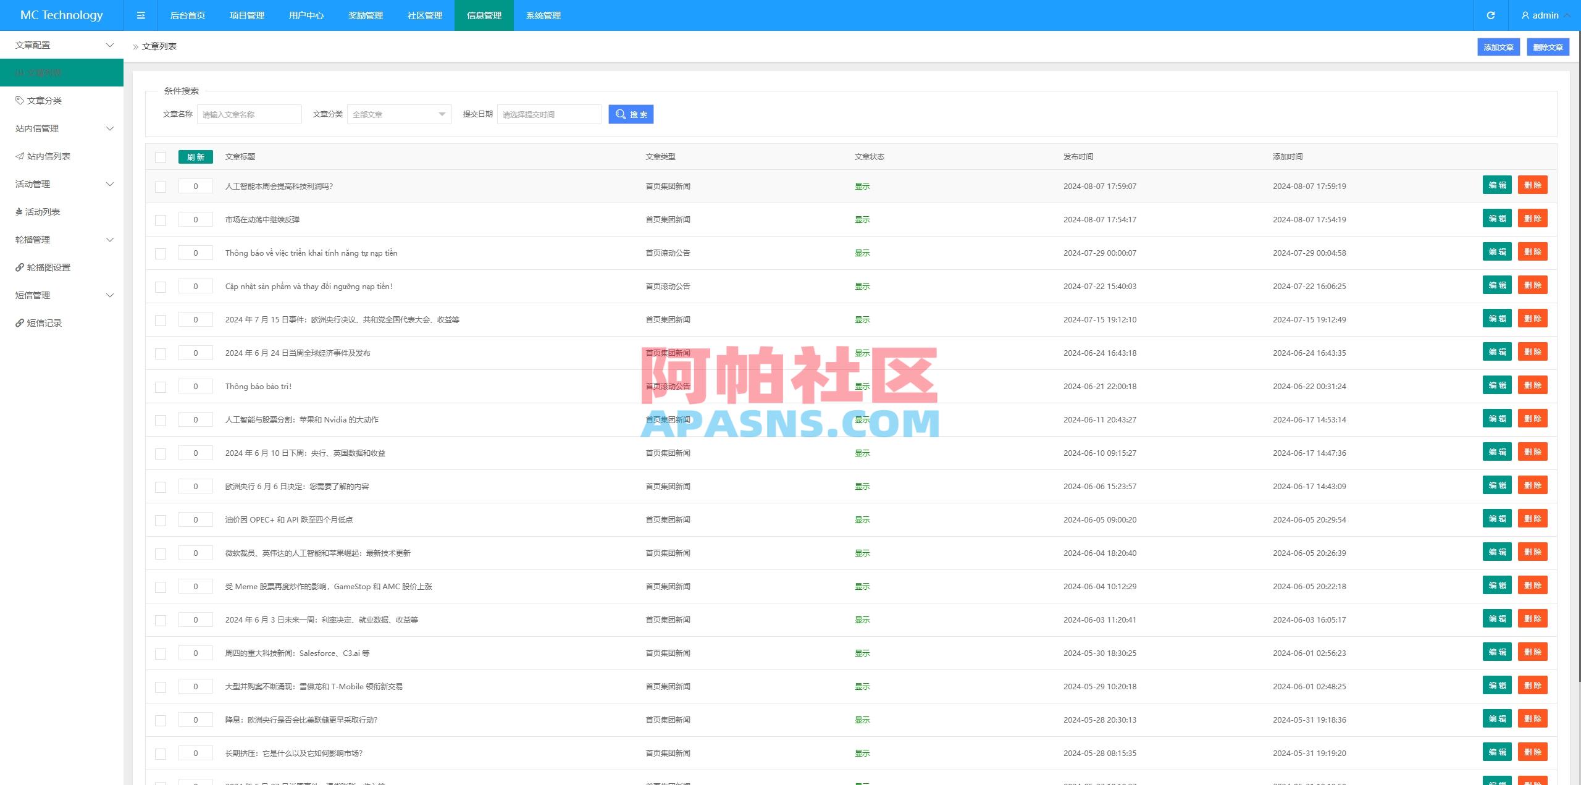The width and height of the screenshot is (1581, 785).
Task: Click the 添加文章 button top right
Action: (x=1498, y=46)
